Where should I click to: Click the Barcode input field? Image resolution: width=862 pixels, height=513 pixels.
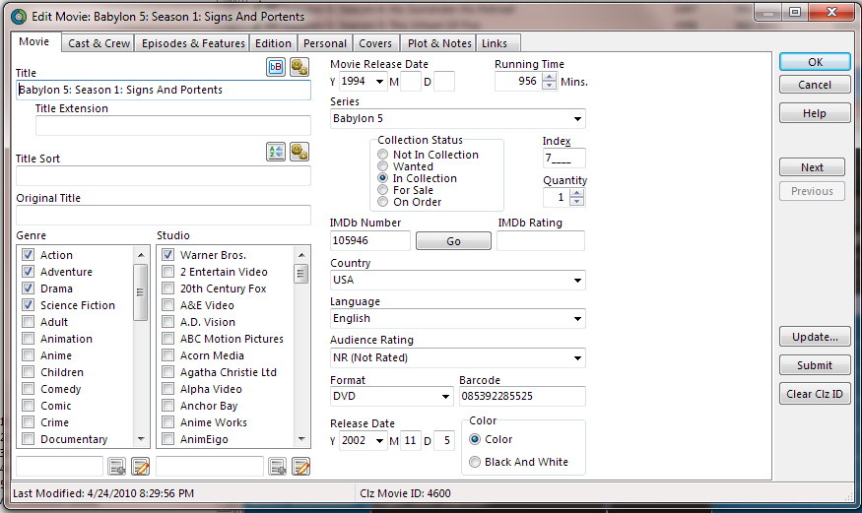pyautogui.click(x=522, y=397)
